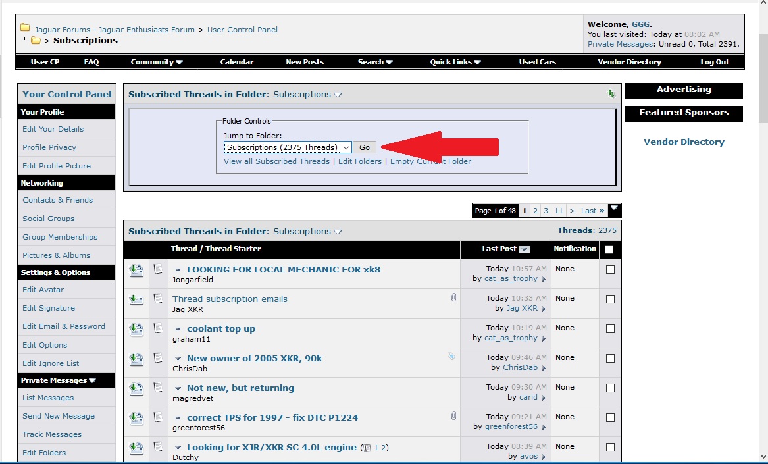Open the Community menu in navbar
Image resolution: width=768 pixels, height=464 pixels.
[156, 62]
